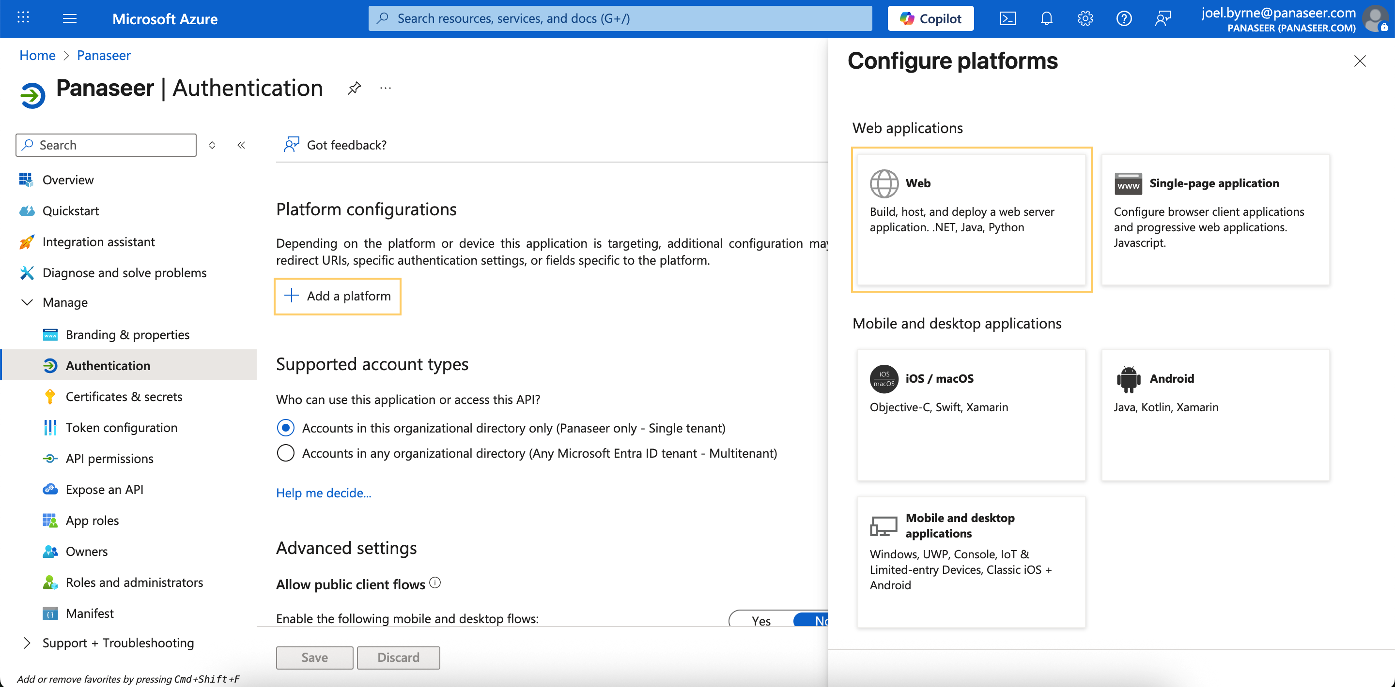Click the Token configuration icon
The width and height of the screenshot is (1395, 687).
tap(50, 427)
